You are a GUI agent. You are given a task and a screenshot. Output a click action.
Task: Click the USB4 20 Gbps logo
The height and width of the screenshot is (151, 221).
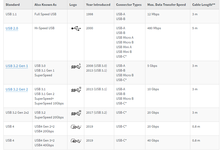click(76, 127)
